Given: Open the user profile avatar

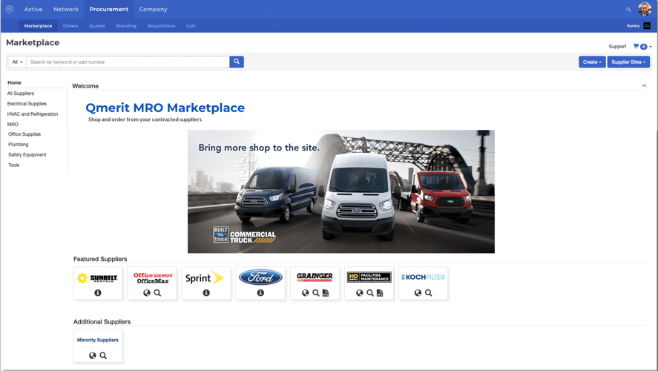Looking at the screenshot, I should tap(645, 9).
